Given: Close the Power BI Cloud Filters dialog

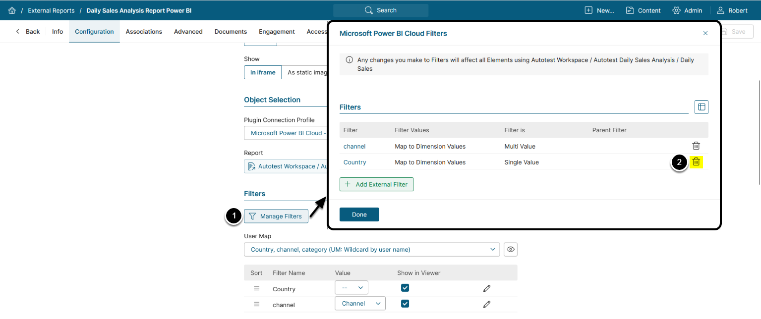Looking at the screenshot, I should click(x=705, y=33).
